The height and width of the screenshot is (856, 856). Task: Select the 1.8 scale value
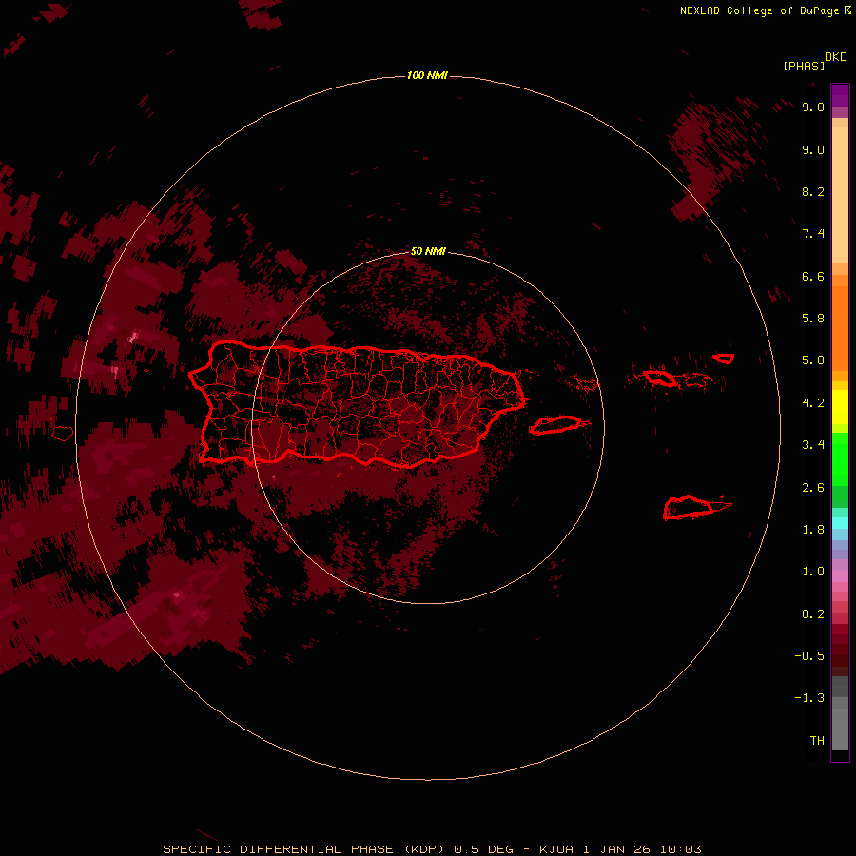pyautogui.click(x=813, y=530)
